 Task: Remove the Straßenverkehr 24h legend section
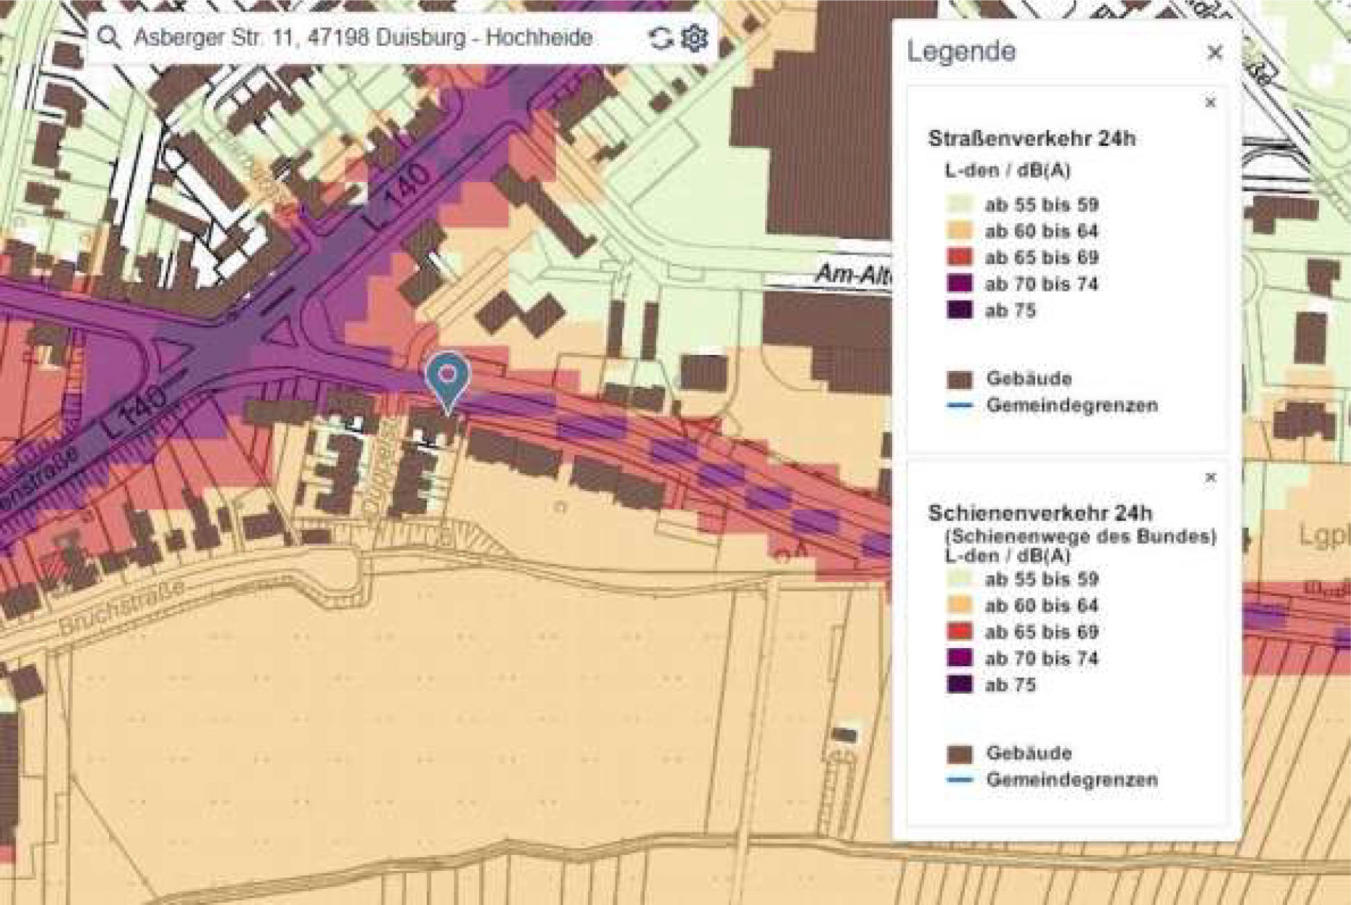point(1210,102)
